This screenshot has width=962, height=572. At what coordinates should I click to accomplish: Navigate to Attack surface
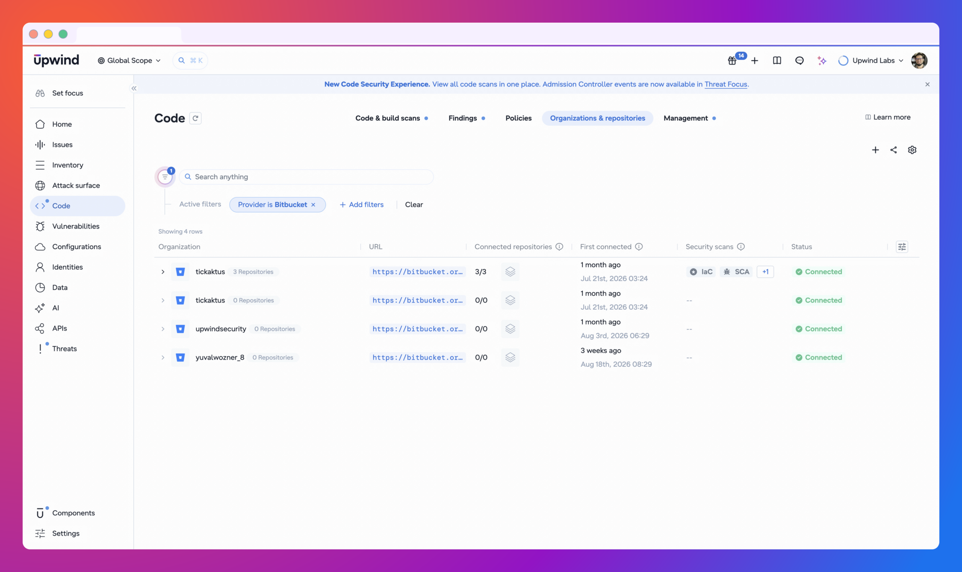(x=77, y=185)
